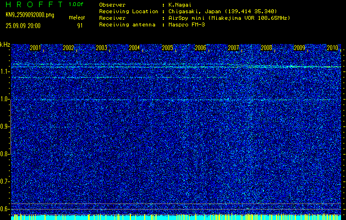
Task: Click the cyan signal-level bar at bottom
Action: 176,218
